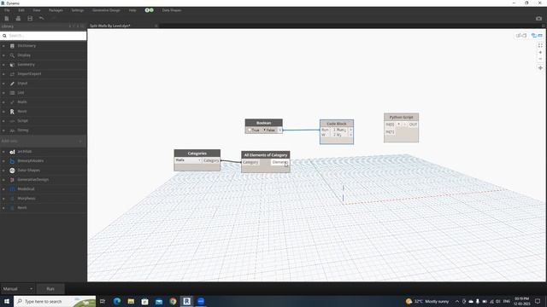Image resolution: width=547 pixels, height=307 pixels.
Task: Open Revit from the Windows taskbar
Action: pyautogui.click(x=186, y=301)
